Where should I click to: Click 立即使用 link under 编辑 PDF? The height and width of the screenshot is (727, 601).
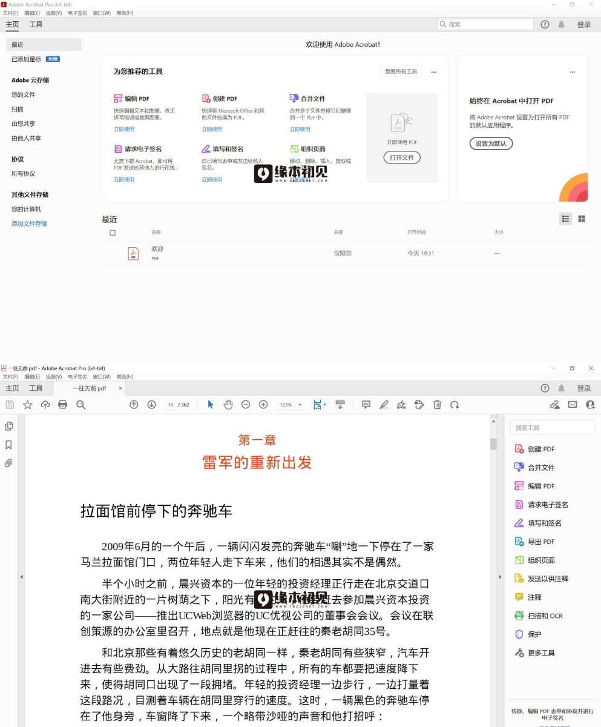pyautogui.click(x=124, y=129)
